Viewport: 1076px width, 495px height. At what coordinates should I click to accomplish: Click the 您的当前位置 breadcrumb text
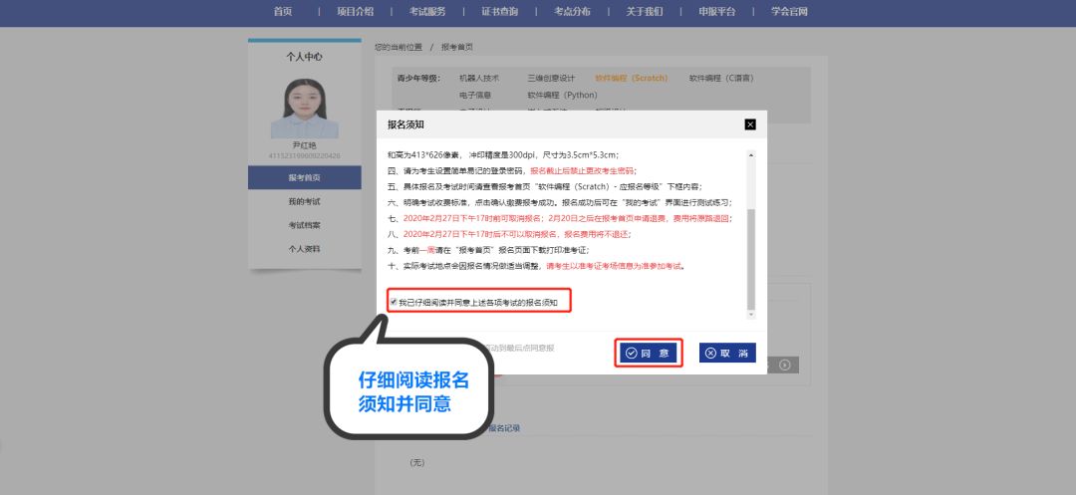399,47
